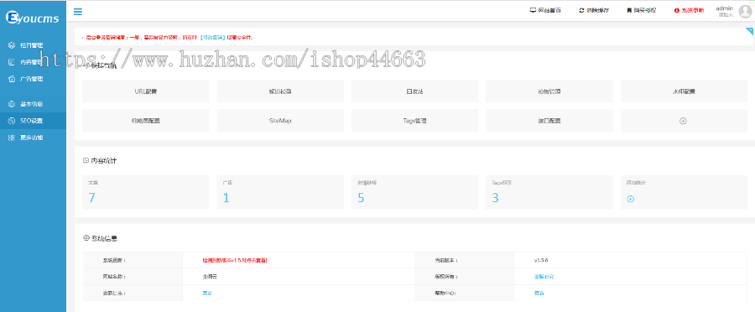Click 查看 link for update log
Image resolution: width=755 pixels, height=312 pixels.
coord(207,293)
